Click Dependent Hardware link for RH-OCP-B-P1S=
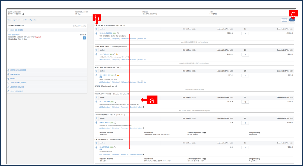303x166 pixels. click(136, 107)
